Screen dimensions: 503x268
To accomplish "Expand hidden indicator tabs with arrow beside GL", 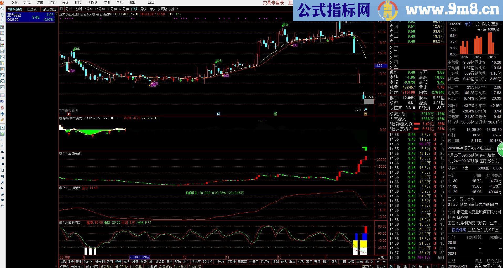I will coord(372,262).
